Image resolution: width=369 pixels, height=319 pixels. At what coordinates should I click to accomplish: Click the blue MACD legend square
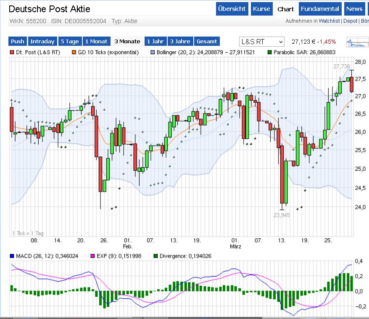click(12, 256)
